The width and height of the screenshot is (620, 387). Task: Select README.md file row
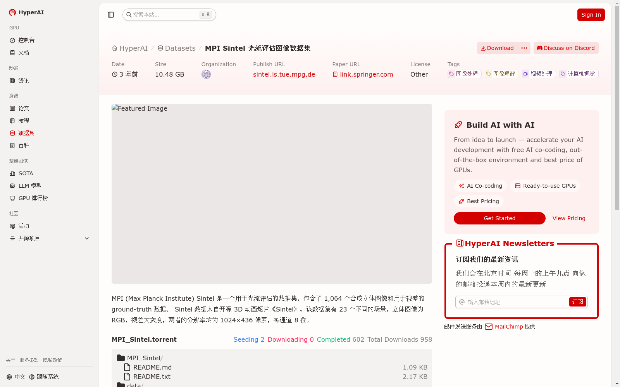(272, 367)
